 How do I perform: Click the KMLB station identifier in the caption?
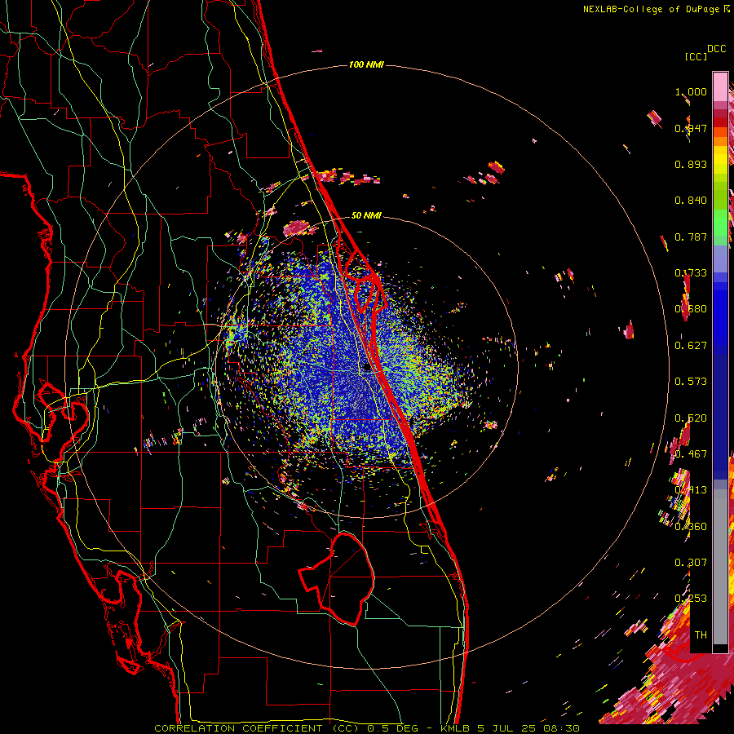coord(455,728)
